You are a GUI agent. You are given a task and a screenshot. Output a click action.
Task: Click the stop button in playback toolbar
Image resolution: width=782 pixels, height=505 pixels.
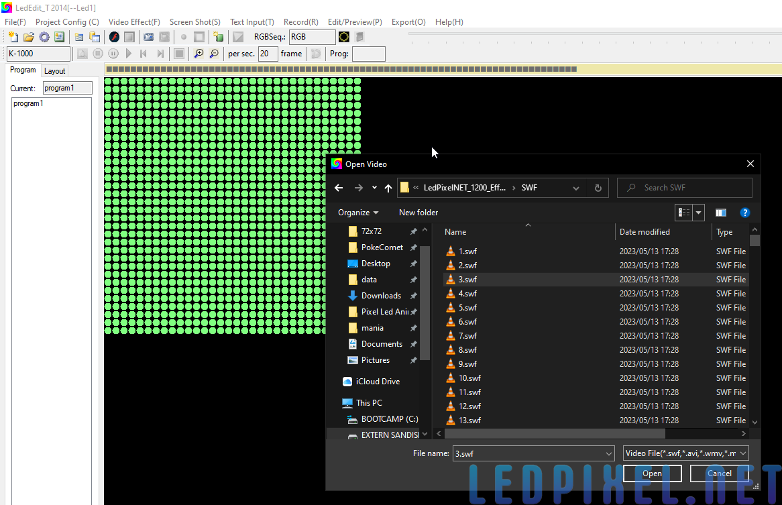[98, 54]
